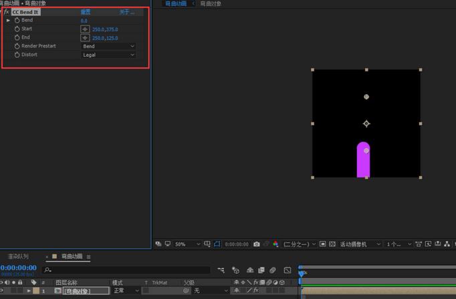The image size is (456, 299).
Task: Click the Start value 250.0,375.0
Action: click(x=105, y=29)
